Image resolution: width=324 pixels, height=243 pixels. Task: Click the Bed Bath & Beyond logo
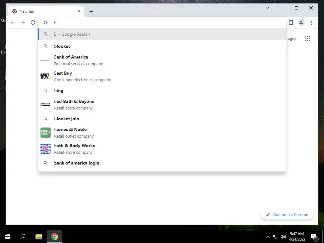(46, 104)
